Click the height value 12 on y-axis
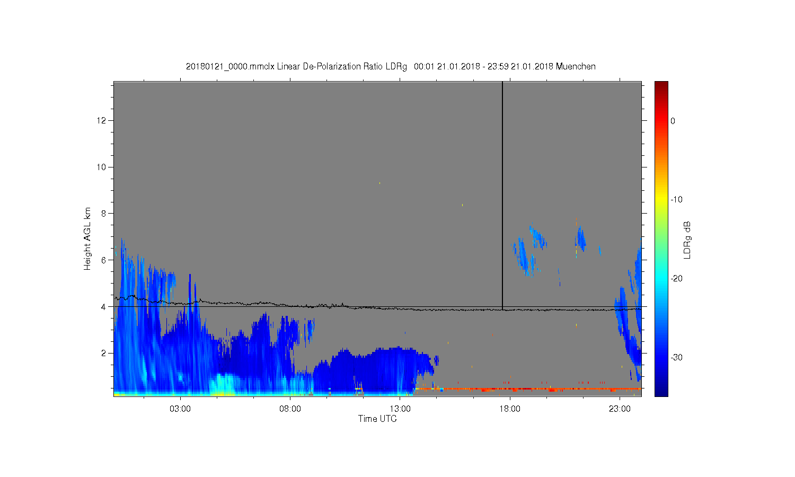 102,121
